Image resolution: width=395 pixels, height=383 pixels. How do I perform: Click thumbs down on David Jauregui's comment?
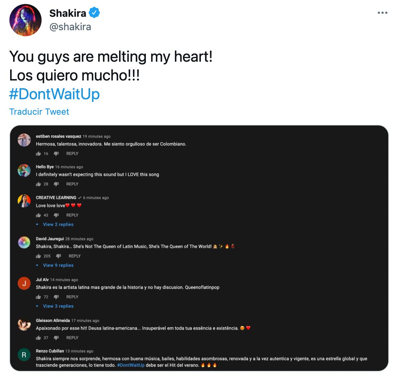[58, 256]
